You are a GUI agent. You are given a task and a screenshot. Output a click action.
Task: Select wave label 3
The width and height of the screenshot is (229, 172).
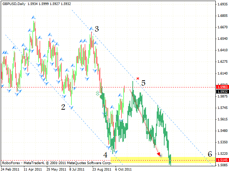[x=97, y=29]
